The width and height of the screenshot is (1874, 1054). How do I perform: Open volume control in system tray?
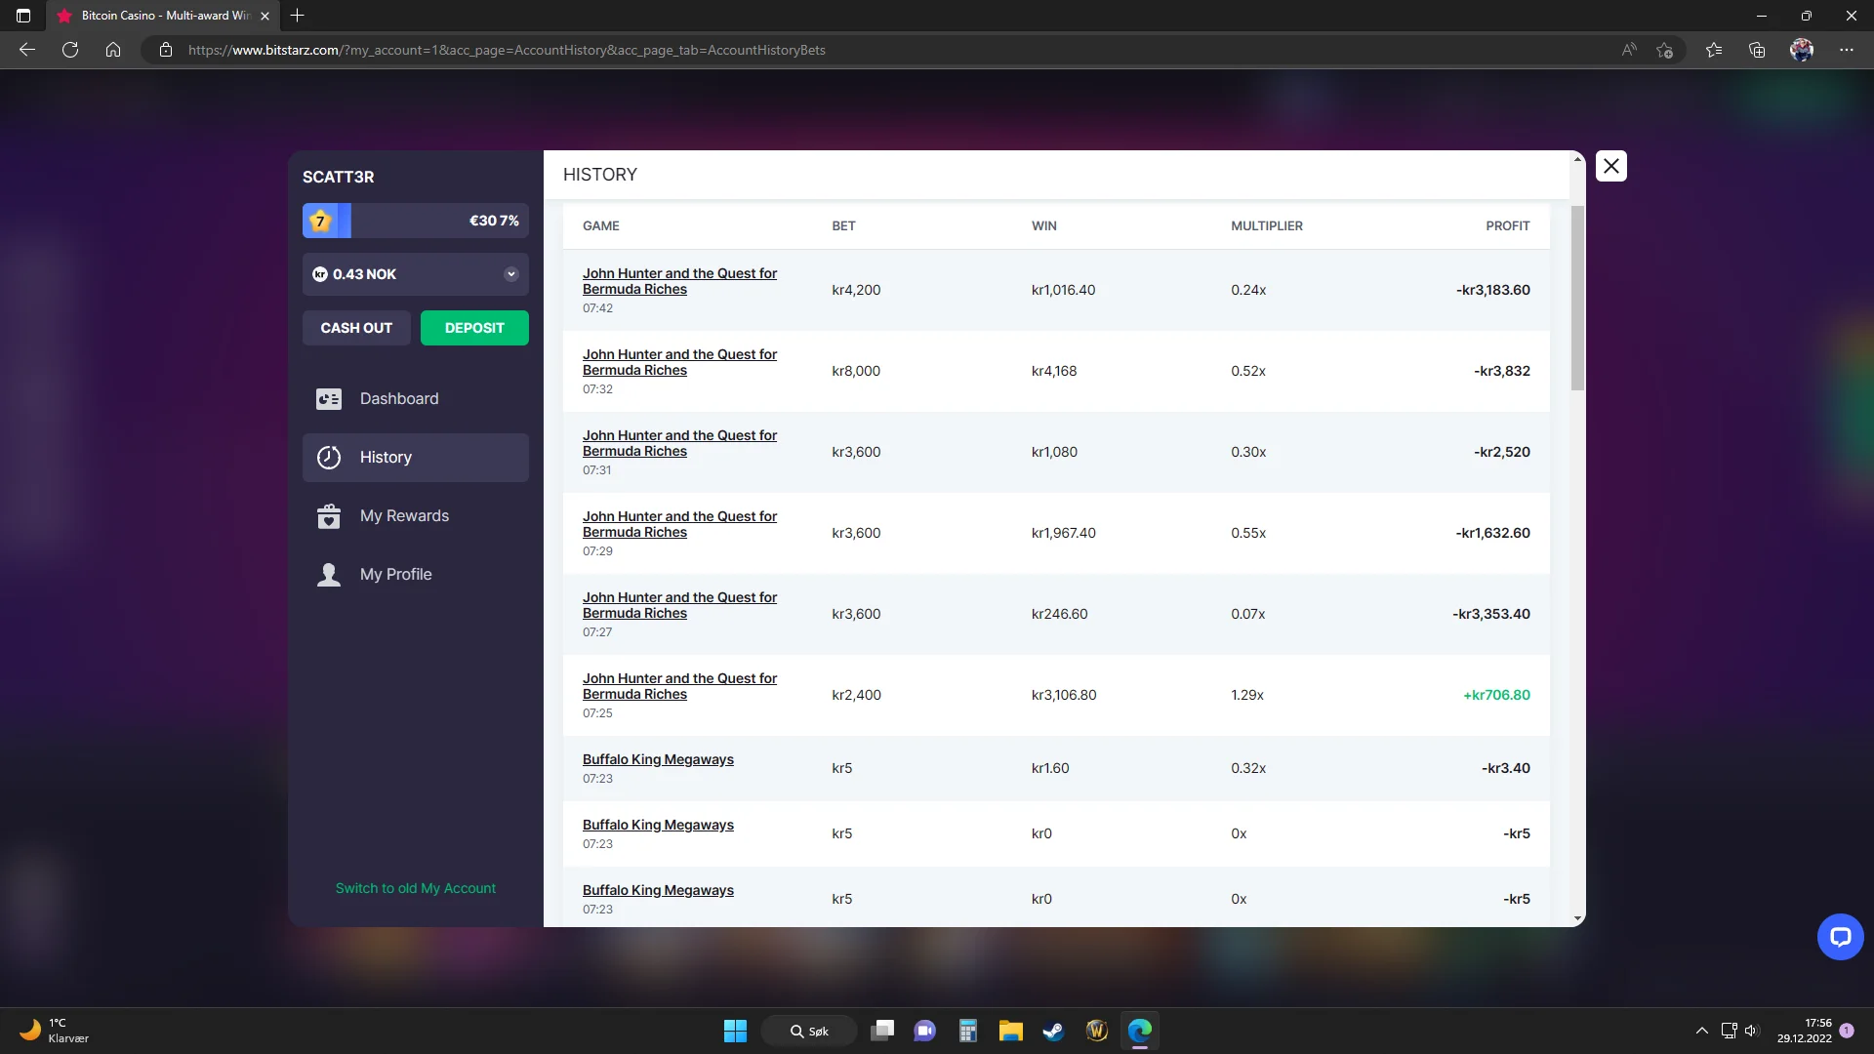point(1751,1031)
